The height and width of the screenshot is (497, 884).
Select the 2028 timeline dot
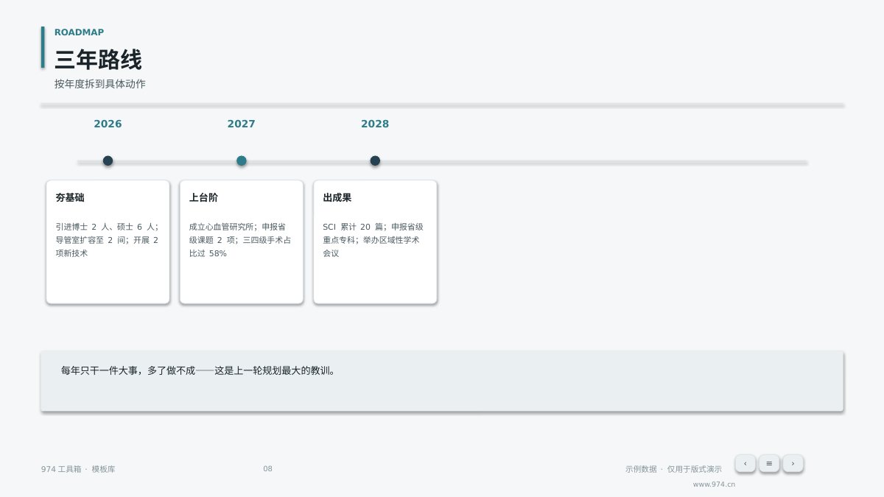pos(375,161)
